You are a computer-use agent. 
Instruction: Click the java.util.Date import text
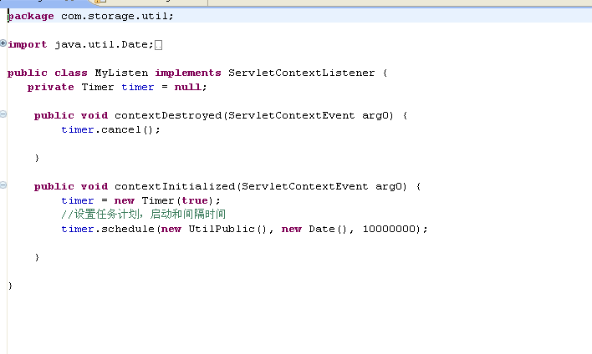(x=104, y=44)
